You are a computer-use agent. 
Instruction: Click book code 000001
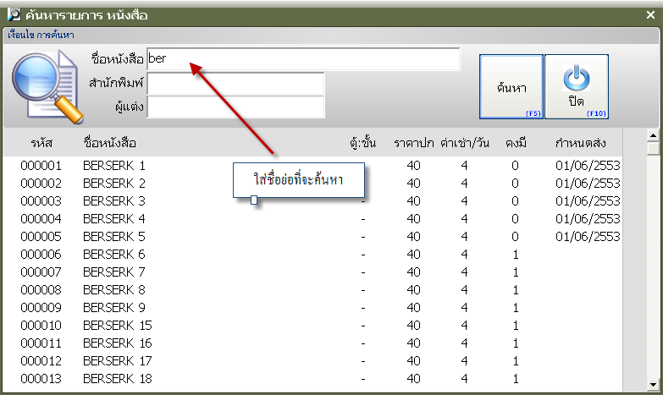click(41, 166)
